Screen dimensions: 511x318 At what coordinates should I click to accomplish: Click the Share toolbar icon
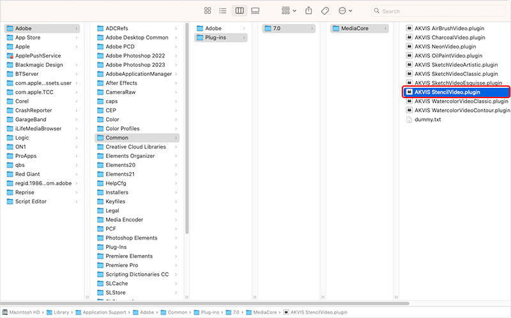pyautogui.click(x=309, y=11)
